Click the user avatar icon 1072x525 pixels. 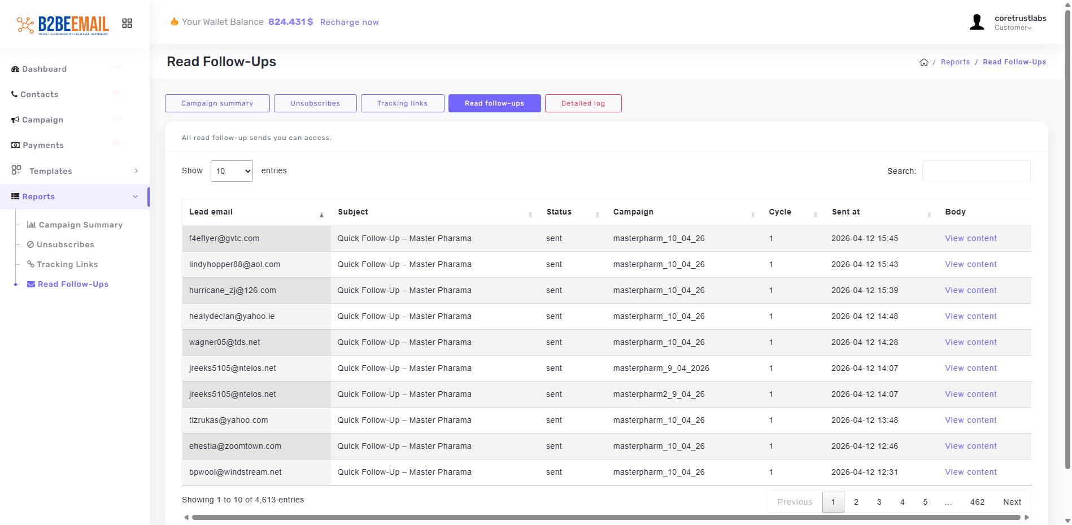coord(977,23)
